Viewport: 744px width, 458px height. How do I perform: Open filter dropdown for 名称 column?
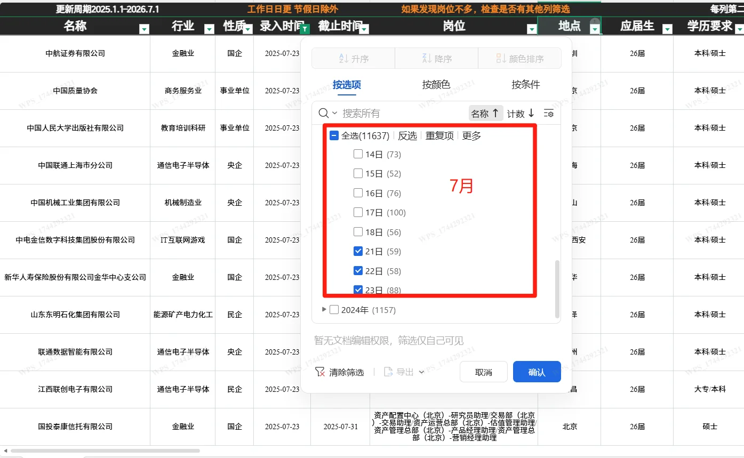(144, 29)
